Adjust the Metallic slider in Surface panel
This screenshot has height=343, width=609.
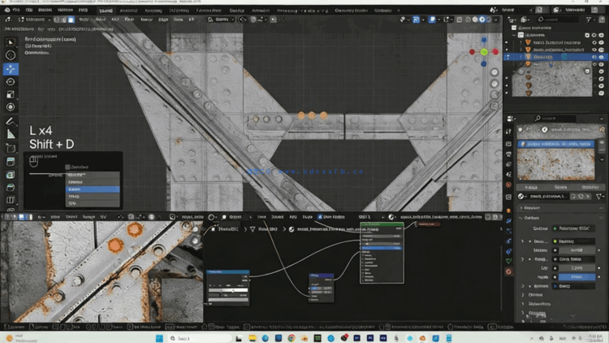[x=577, y=250]
